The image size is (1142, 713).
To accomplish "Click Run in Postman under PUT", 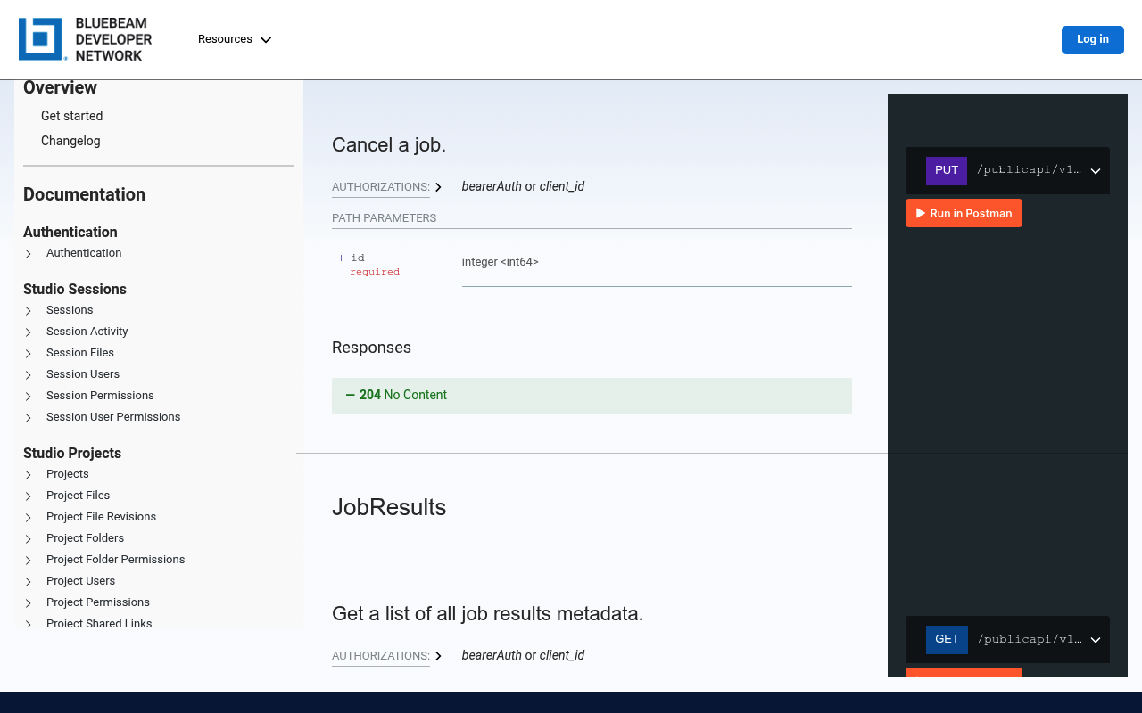I will click(x=964, y=213).
